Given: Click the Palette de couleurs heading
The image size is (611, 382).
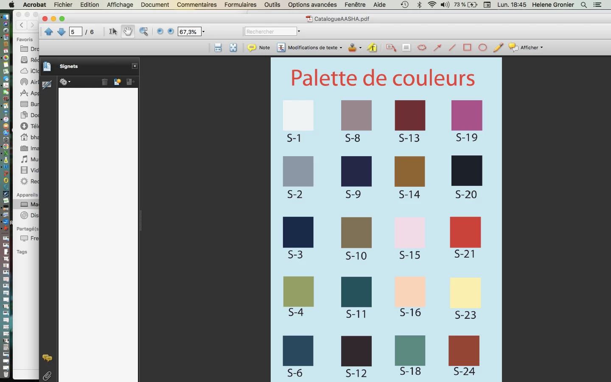Looking at the screenshot, I should coord(383,78).
